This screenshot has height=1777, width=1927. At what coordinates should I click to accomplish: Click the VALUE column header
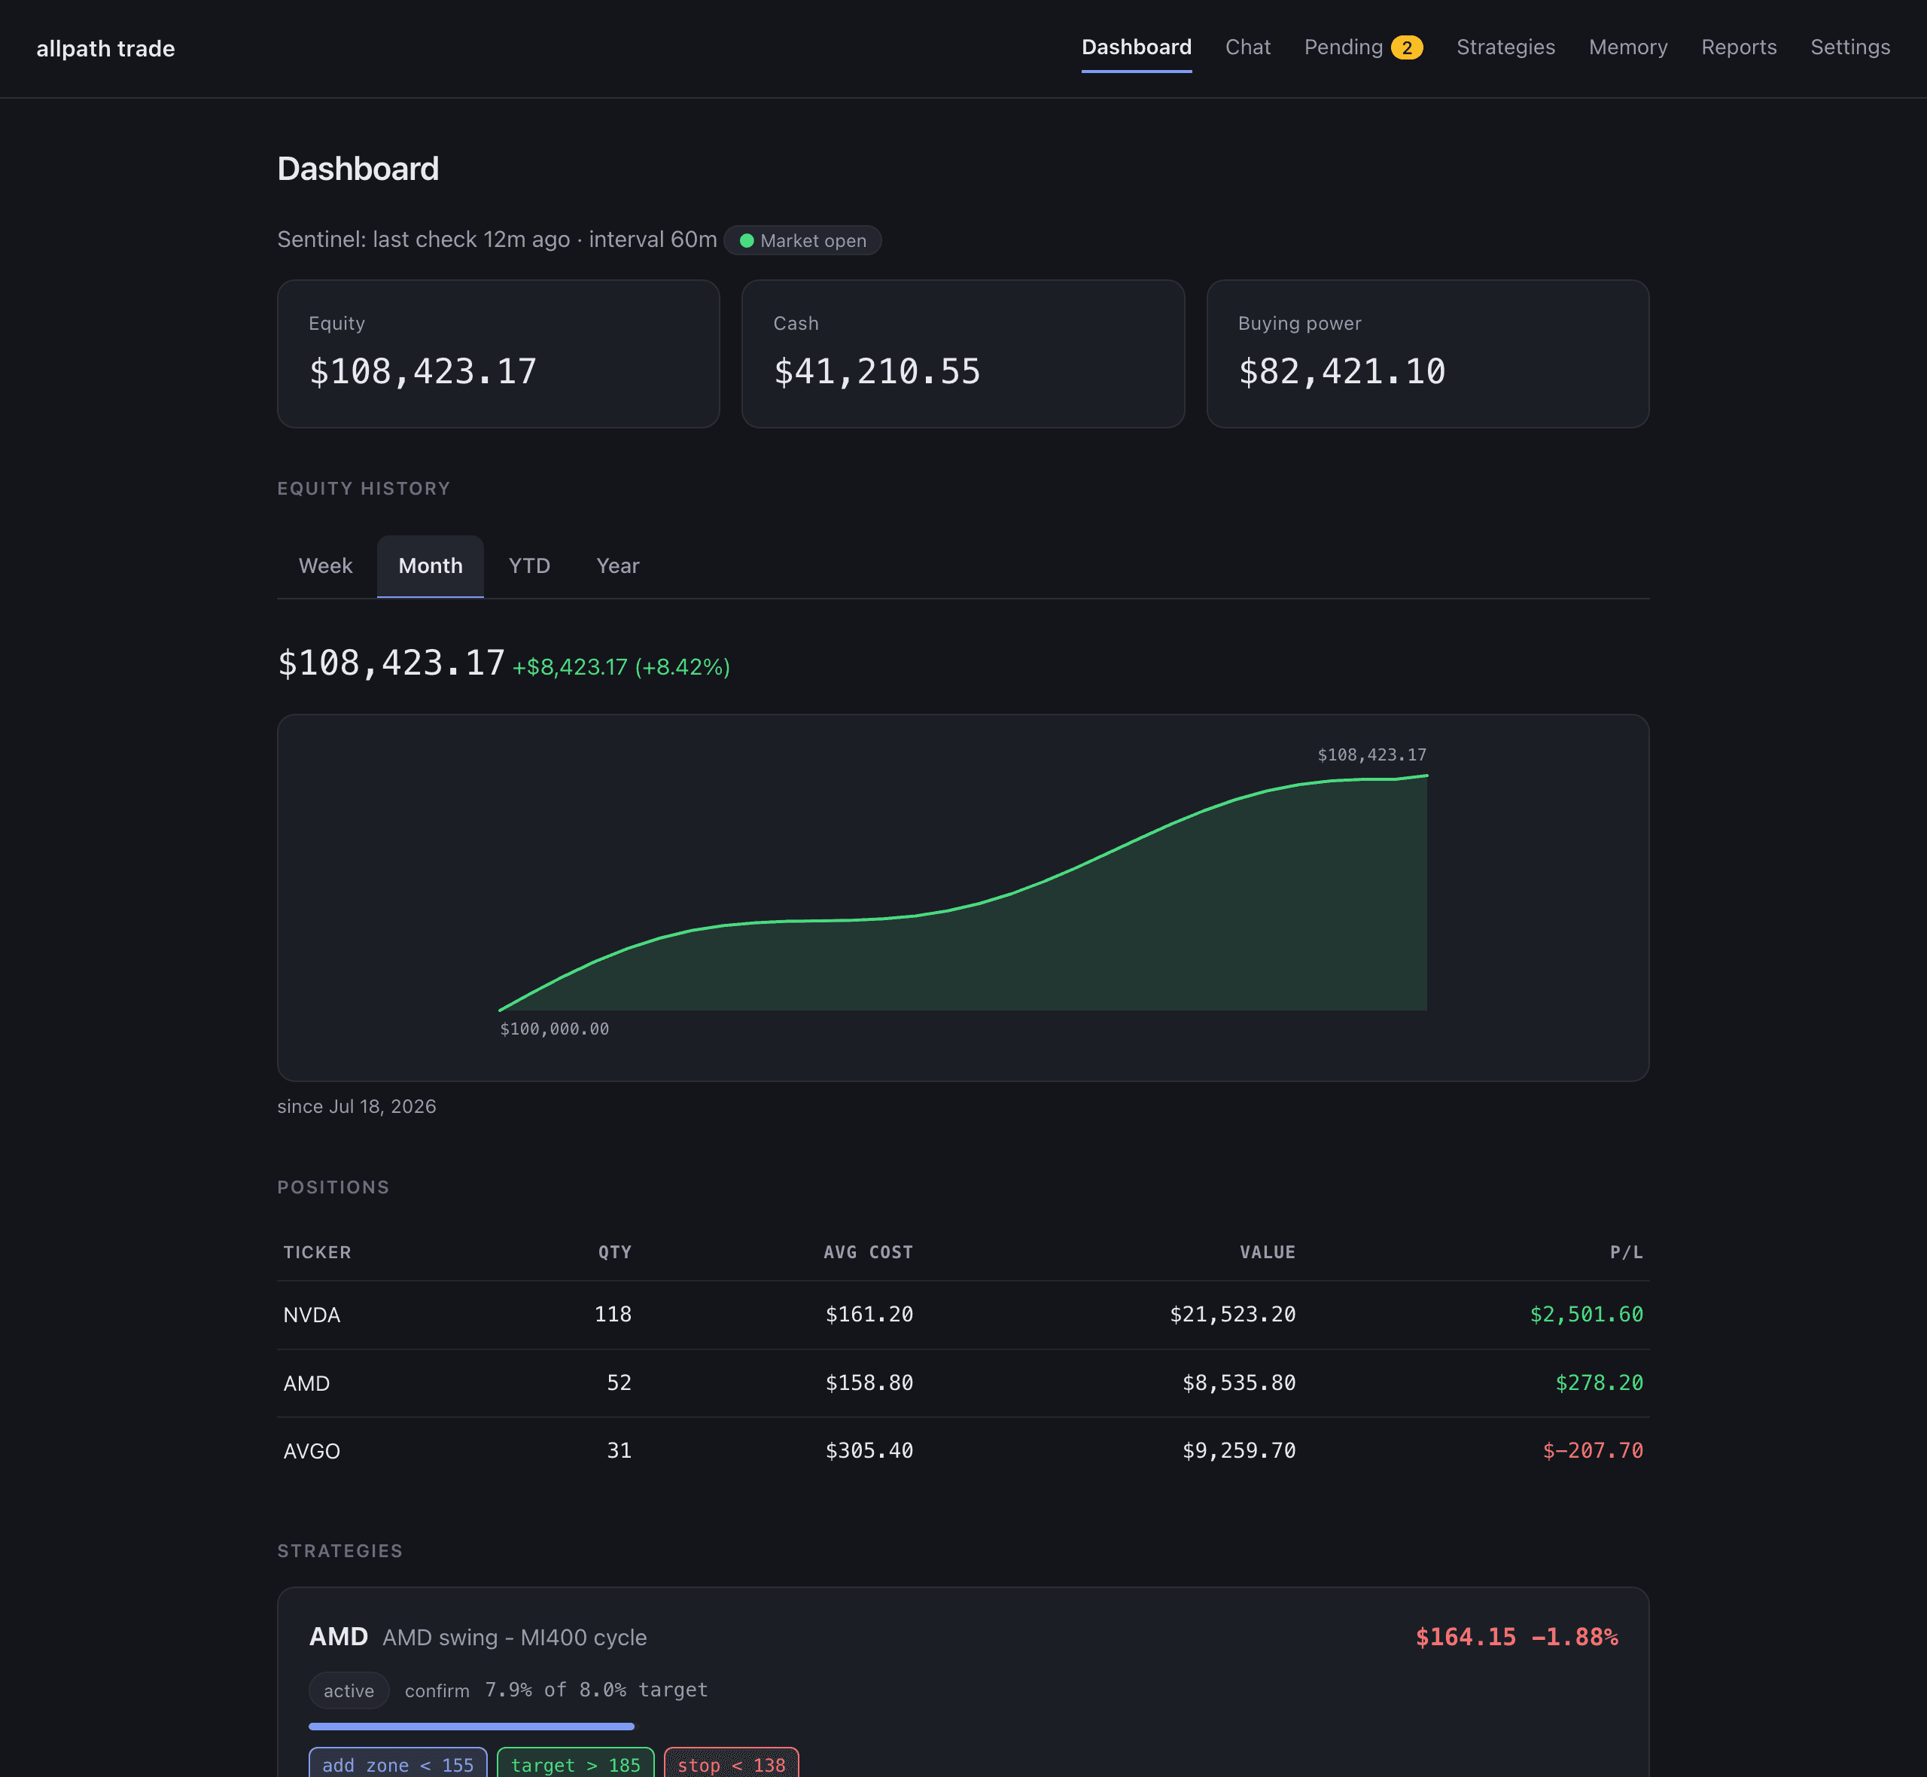pos(1268,1252)
